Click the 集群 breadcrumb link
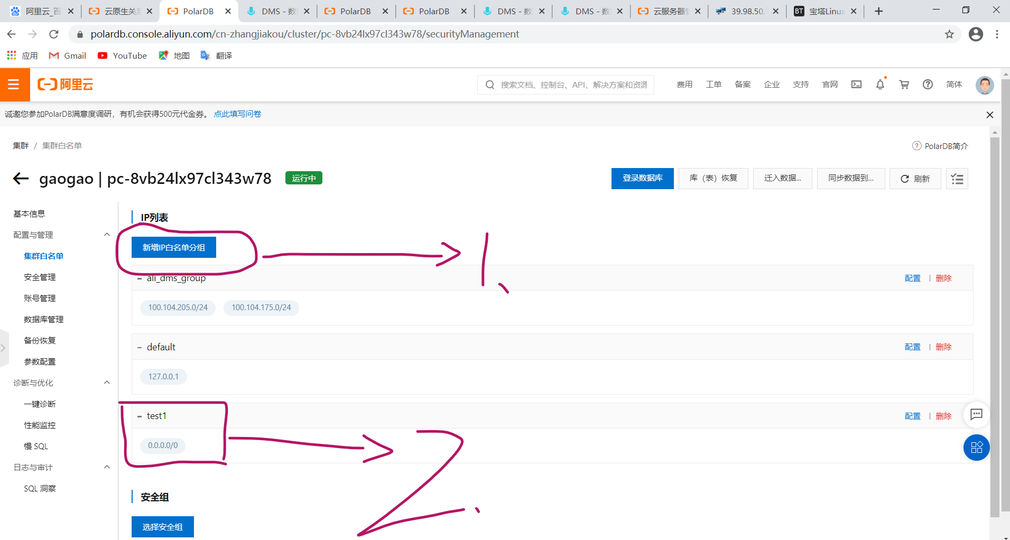 (x=21, y=145)
